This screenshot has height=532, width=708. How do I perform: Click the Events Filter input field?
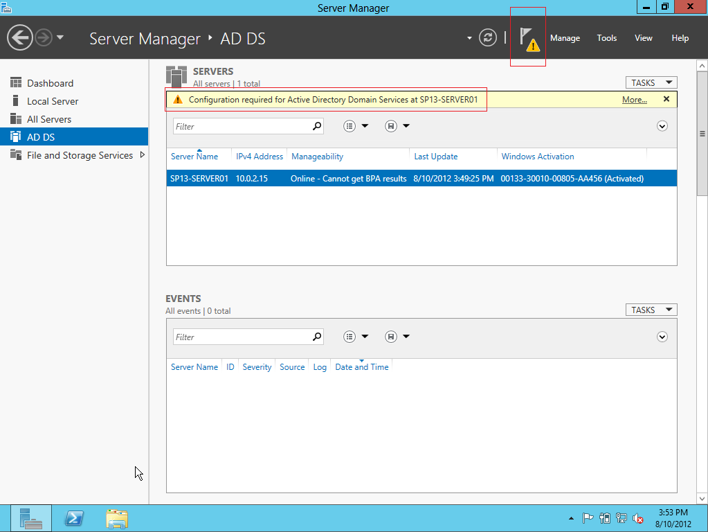click(248, 337)
